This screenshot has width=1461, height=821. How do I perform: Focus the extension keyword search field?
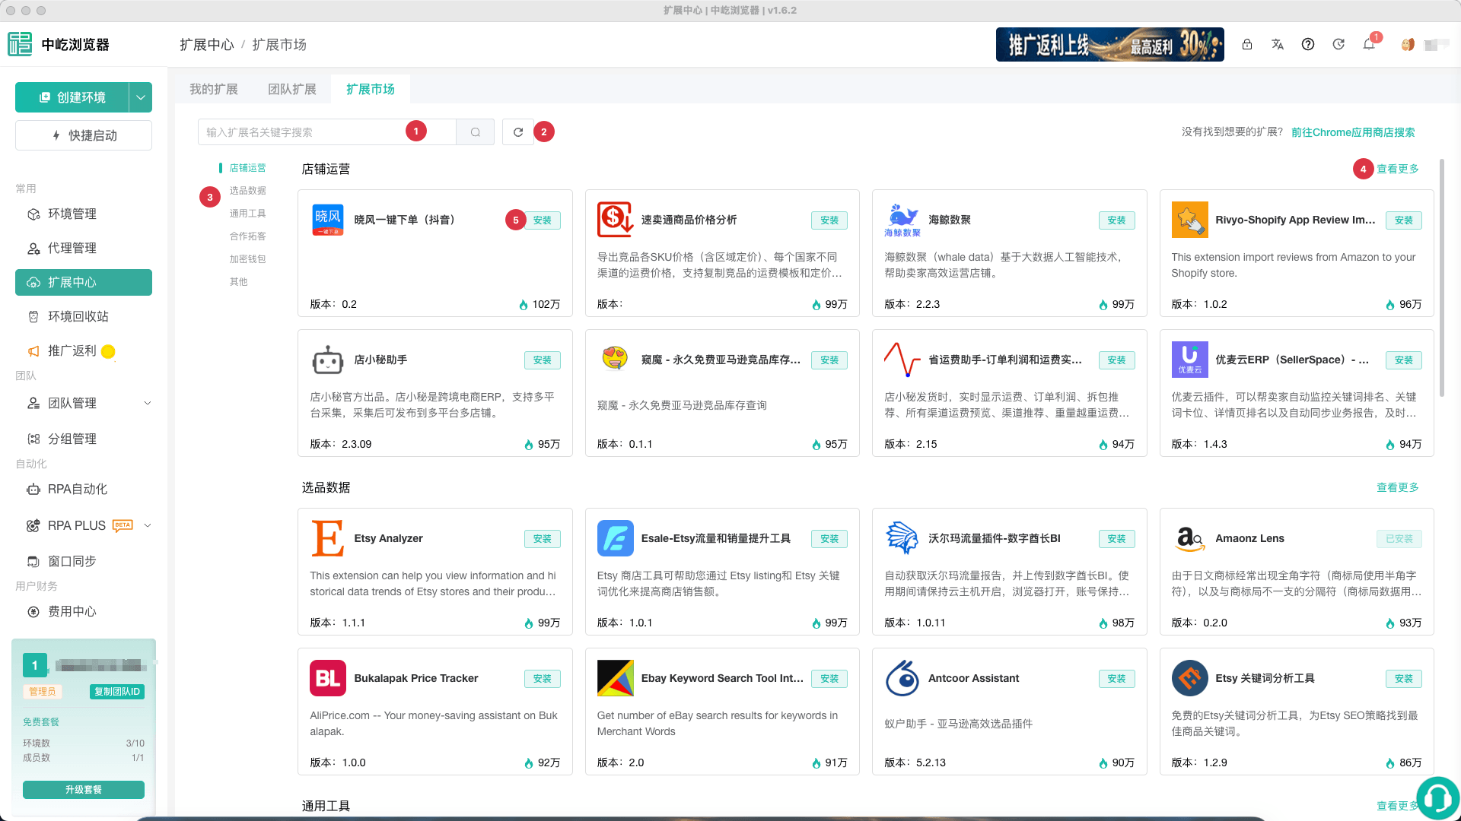pos(327,132)
